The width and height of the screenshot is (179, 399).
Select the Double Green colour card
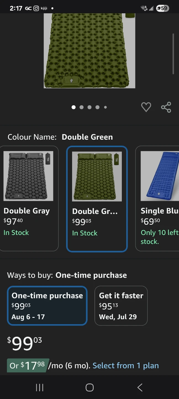coord(97,199)
